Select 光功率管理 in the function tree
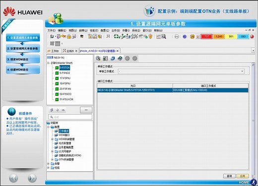The image size is (258, 186). click(65, 143)
